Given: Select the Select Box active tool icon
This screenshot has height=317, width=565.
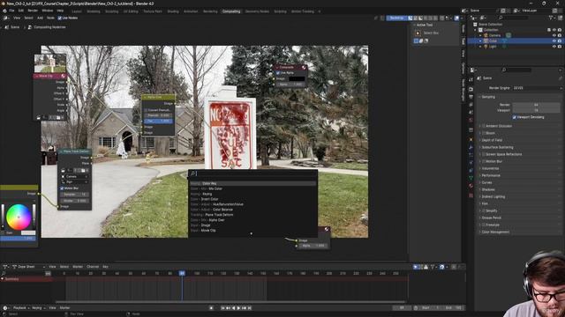Looking at the screenshot, I should (x=418, y=33).
